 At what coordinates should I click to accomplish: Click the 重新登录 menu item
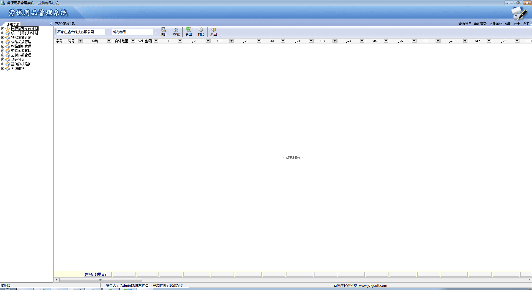pyautogui.click(x=480, y=24)
